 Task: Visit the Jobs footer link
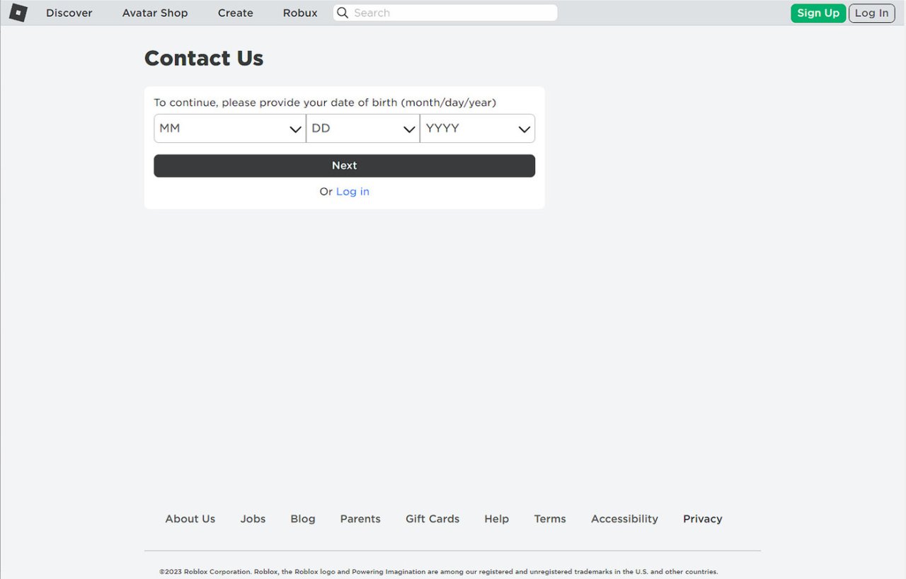pos(253,519)
